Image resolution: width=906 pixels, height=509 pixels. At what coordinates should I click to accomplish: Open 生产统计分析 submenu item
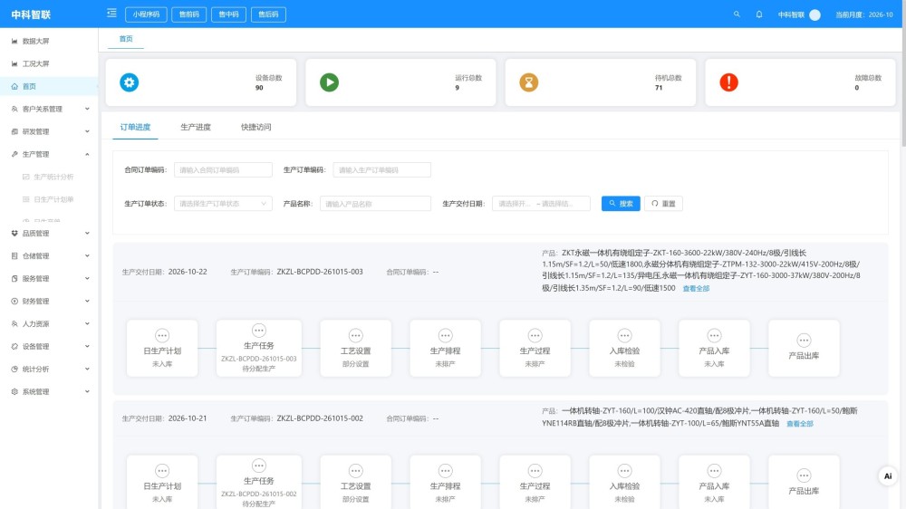(x=49, y=177)
